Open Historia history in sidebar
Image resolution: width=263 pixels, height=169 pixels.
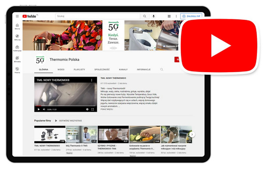17,70
